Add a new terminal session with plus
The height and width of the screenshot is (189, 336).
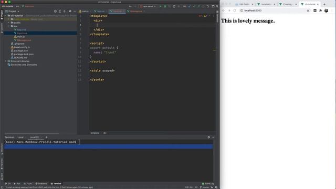click(46, 137)
